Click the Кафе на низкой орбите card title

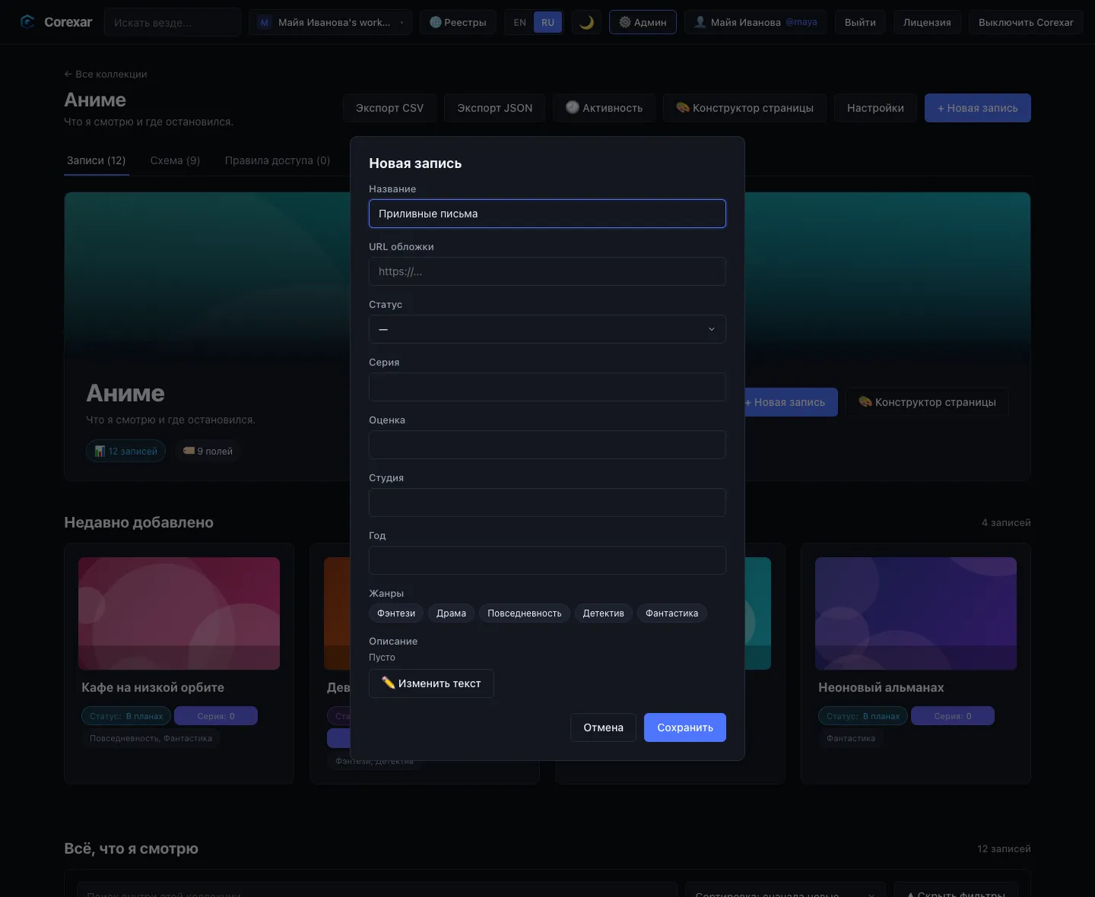153,687
